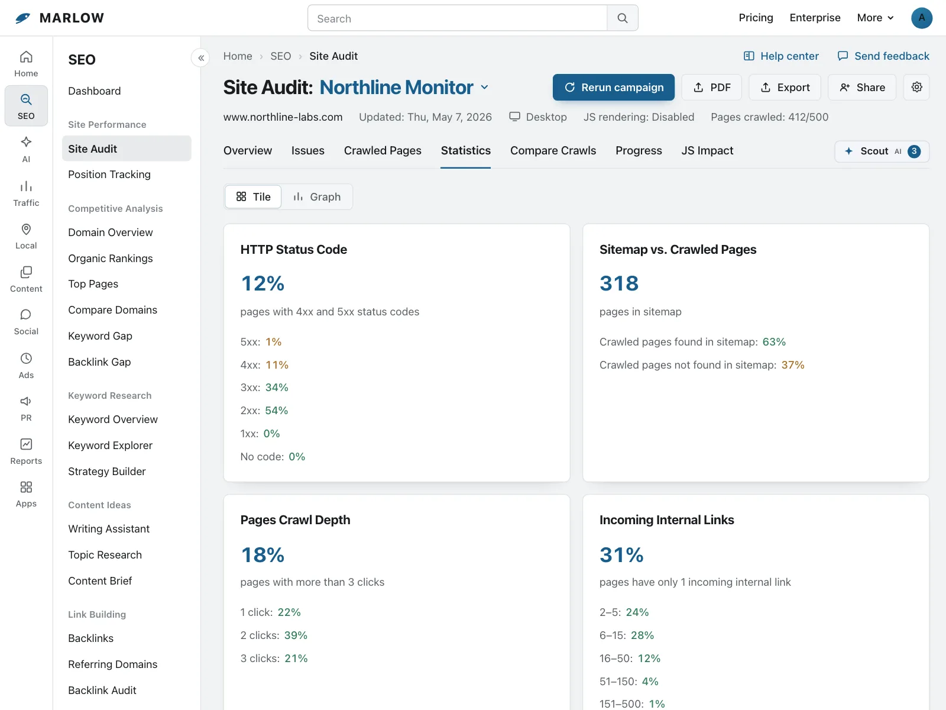Select the SEO magnifier icon in rail
Image resolution: width=946 pixels, height=710 pixels.
pyautogui.click(x=26, y=106)
